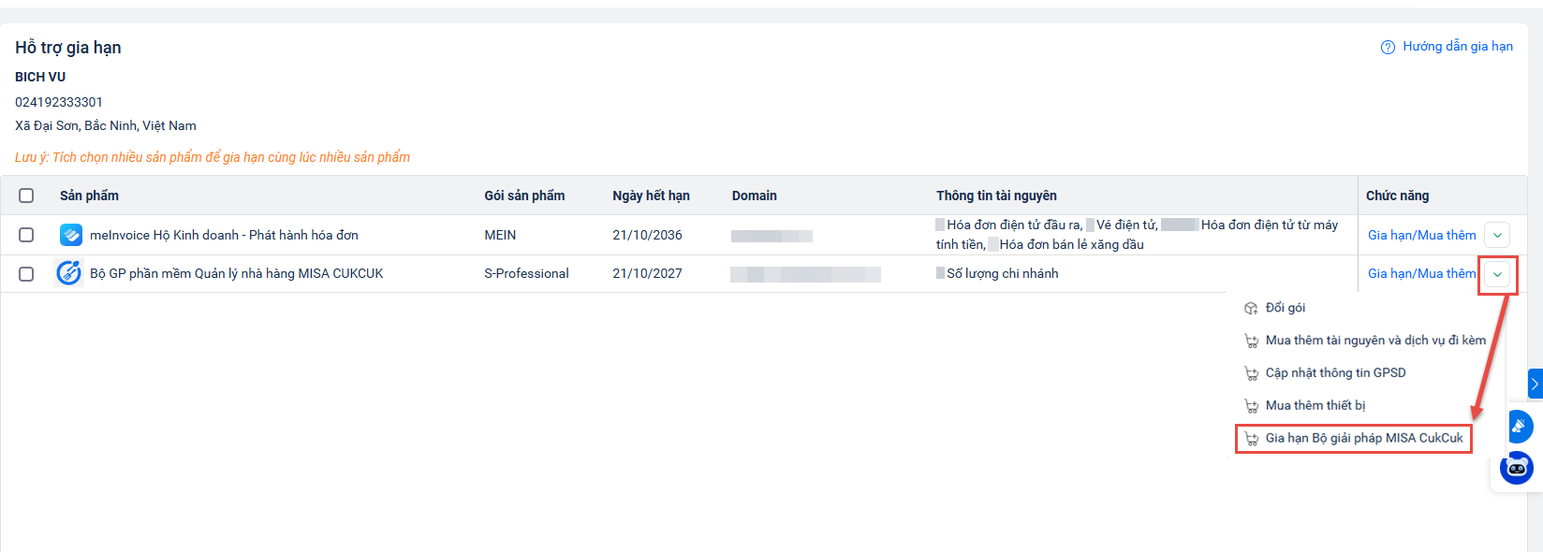
Task: Open the chatbot assistant robot icon
Action: click(x=1517, y=468)
